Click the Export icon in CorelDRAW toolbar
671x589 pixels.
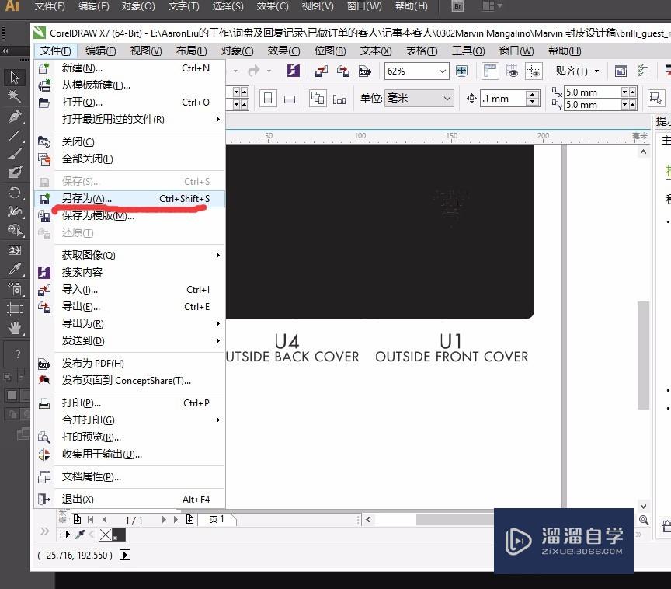pyautogui.click(x=342, y=71)
